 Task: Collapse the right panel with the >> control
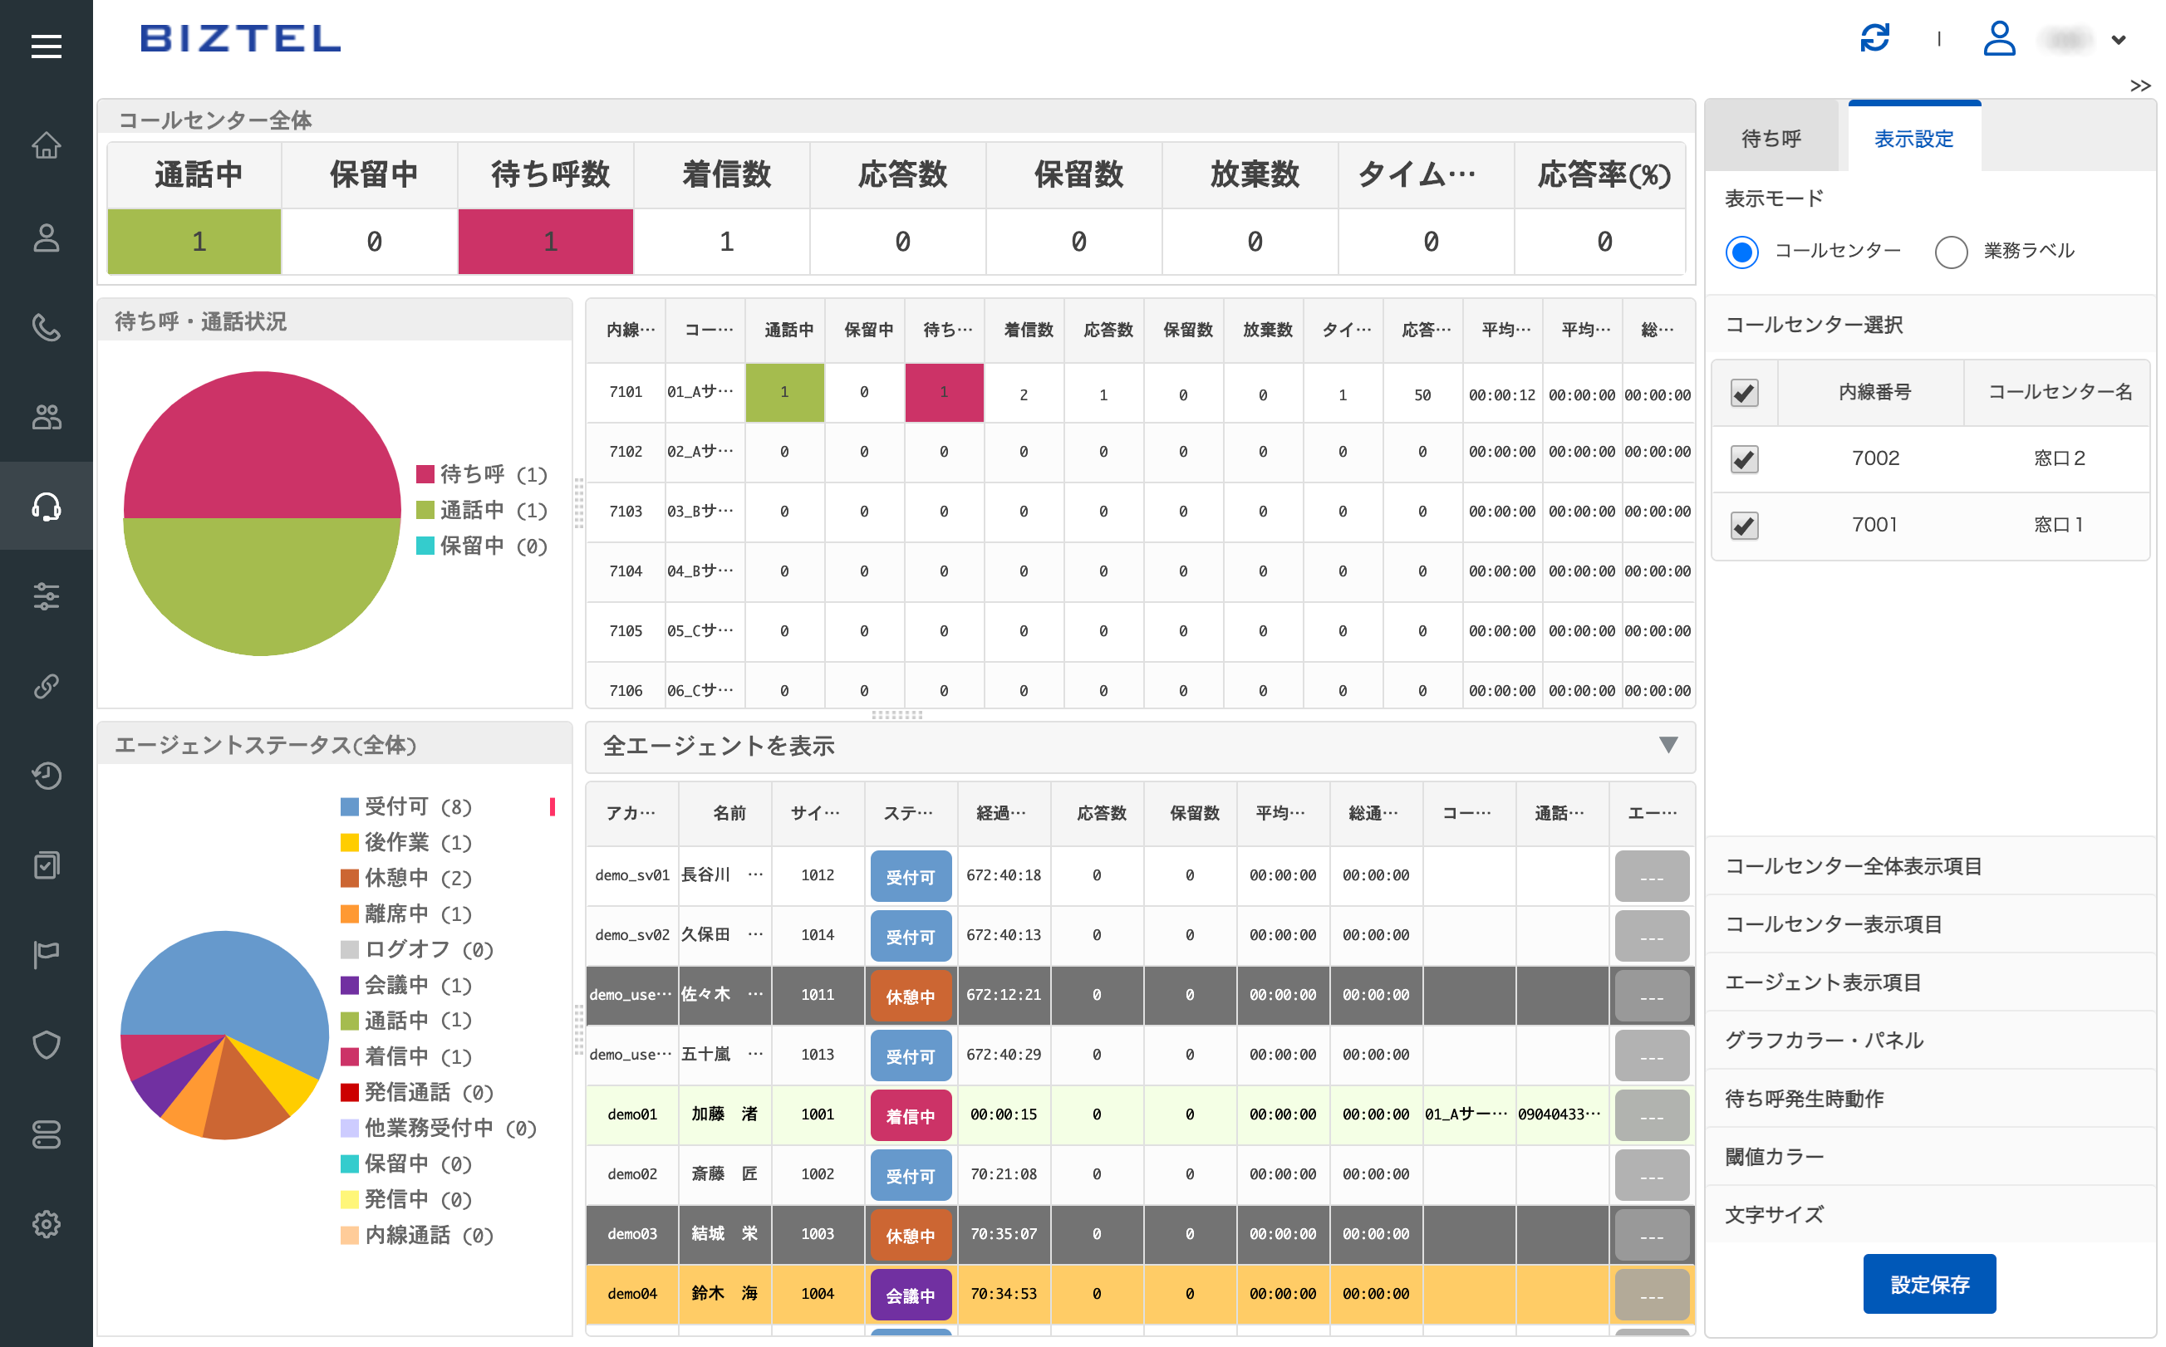click(2140, 86)
